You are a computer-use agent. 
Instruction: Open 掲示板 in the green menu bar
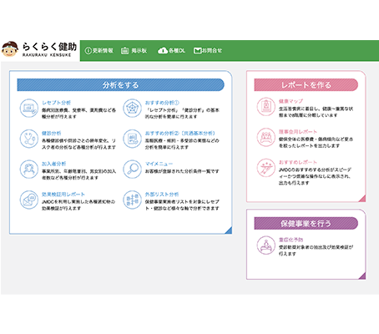[x=134, y=51]
